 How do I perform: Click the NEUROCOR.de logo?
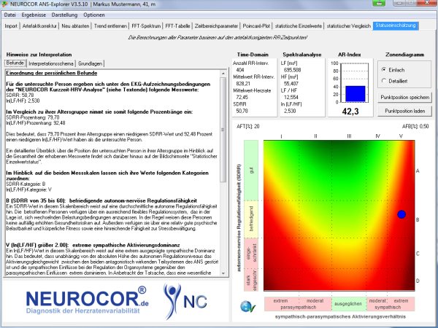pos(87,300)
